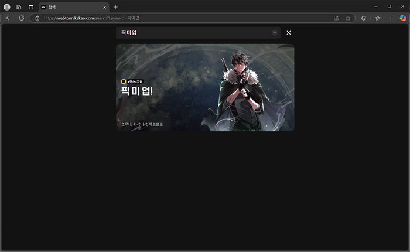Screen dimensions: 410x252
Task: Click the author names on the 픽미업! card
Action: click(x=142, y=124)
